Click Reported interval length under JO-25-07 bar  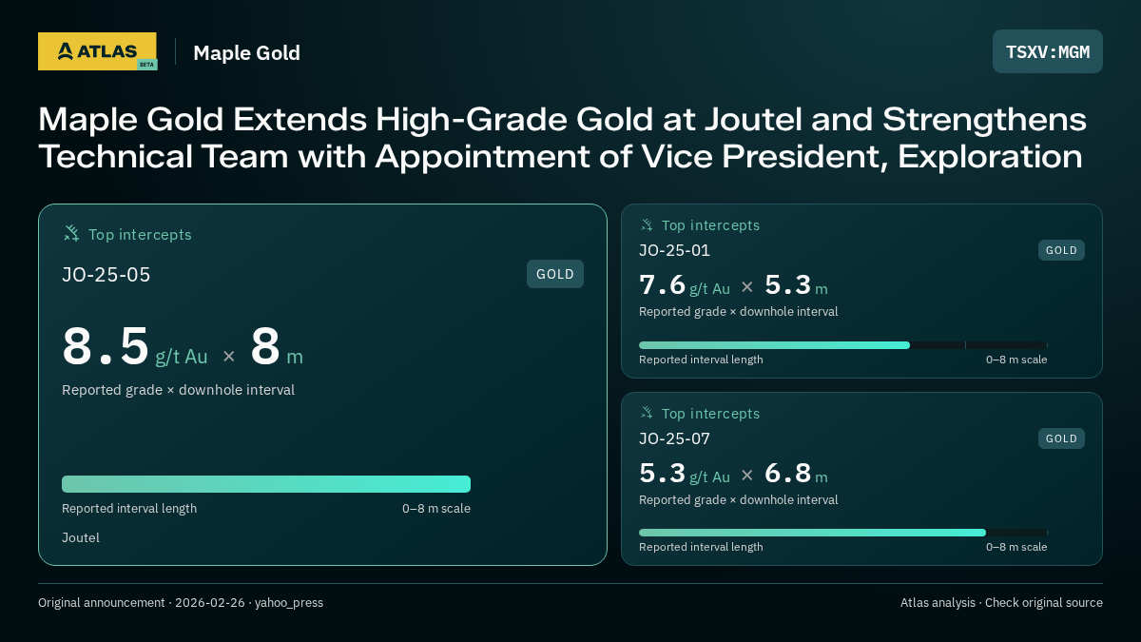701,547
